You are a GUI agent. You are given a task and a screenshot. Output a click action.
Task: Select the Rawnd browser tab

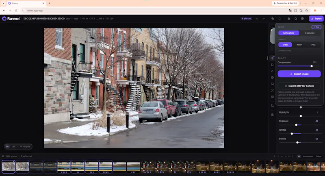click(26, 3)
